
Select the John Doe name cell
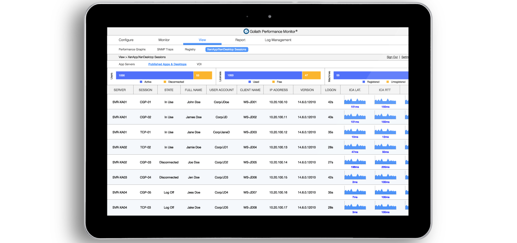point(193,102)
